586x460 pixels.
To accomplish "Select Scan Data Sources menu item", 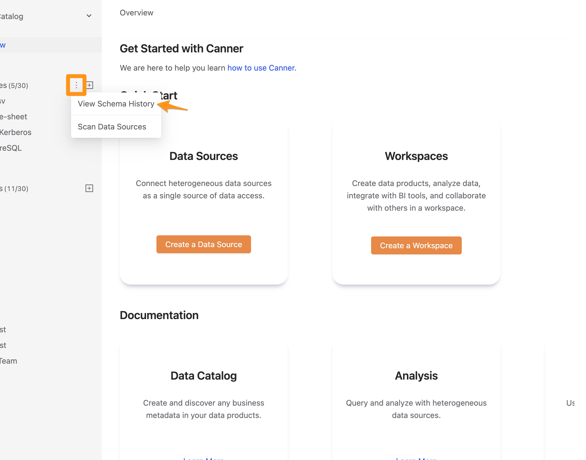I will point(112,126).
